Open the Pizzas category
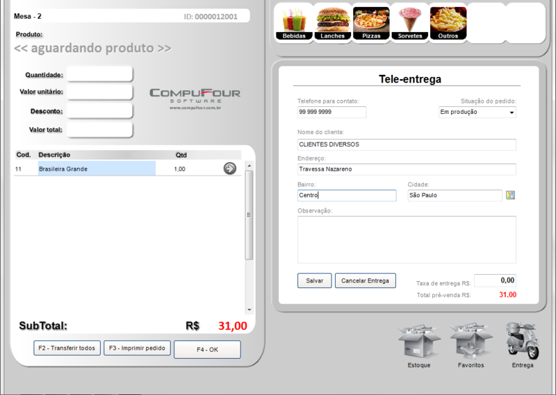The width and height of the screenshot is (556, 395). (371, 22)
